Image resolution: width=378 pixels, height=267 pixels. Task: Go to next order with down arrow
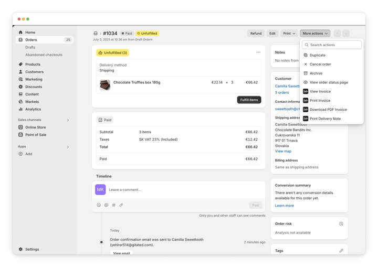tap(346, 34)
